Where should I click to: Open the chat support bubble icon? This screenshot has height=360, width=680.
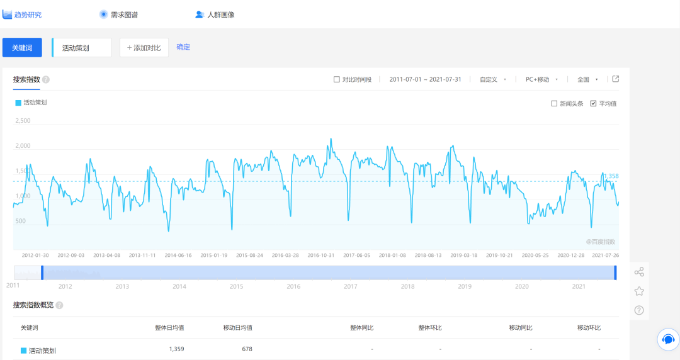668,339
